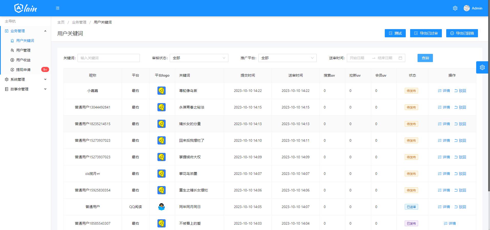The height and width of the screenshot is (230, 490).
Task: Open the 推广平台 dropdown
Action: (x=287, y=58)
